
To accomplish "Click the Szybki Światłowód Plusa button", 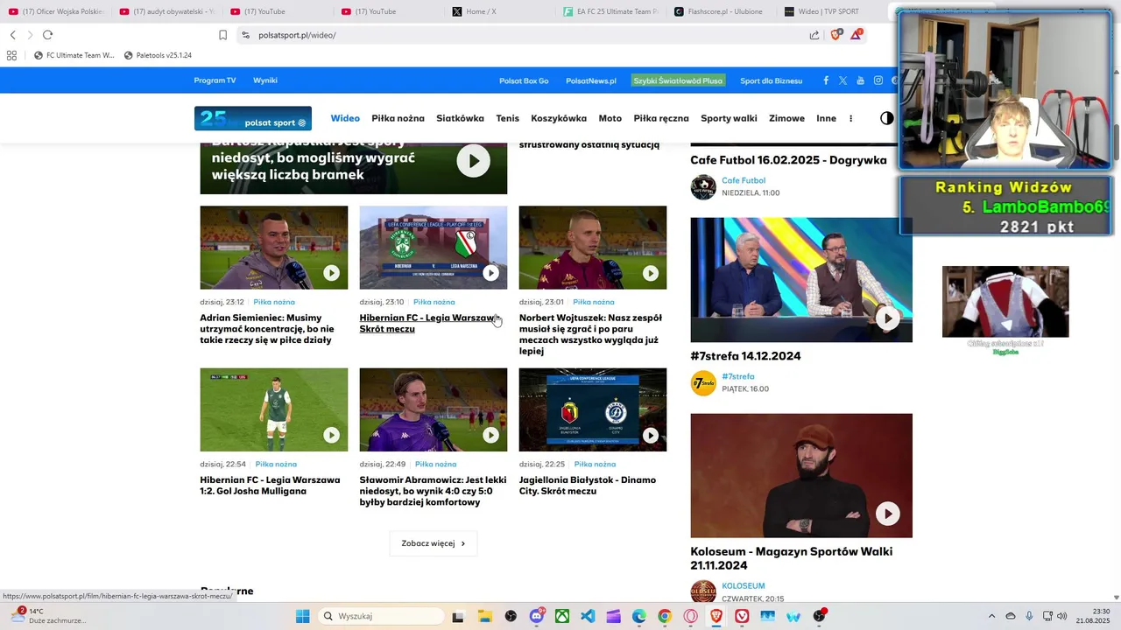I will pos(679,80).
